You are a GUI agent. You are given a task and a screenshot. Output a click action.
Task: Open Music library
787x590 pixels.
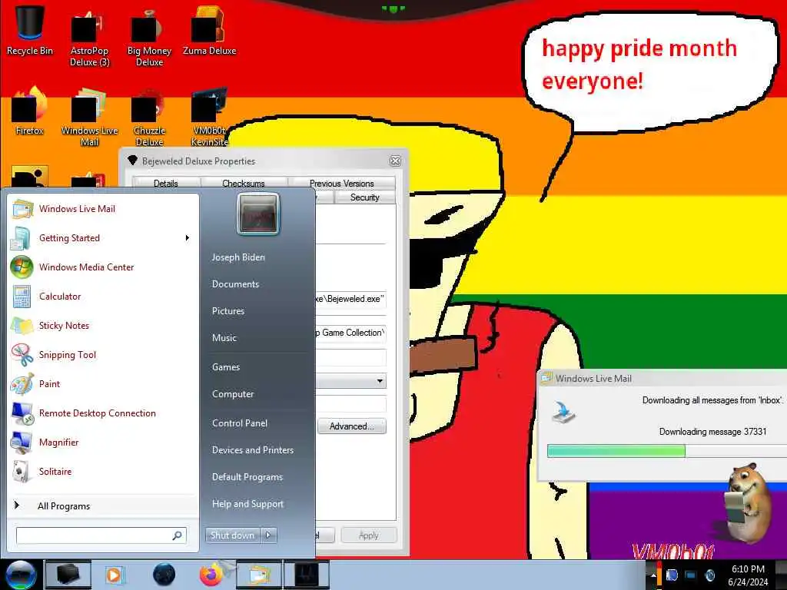(x=224, y=338)
